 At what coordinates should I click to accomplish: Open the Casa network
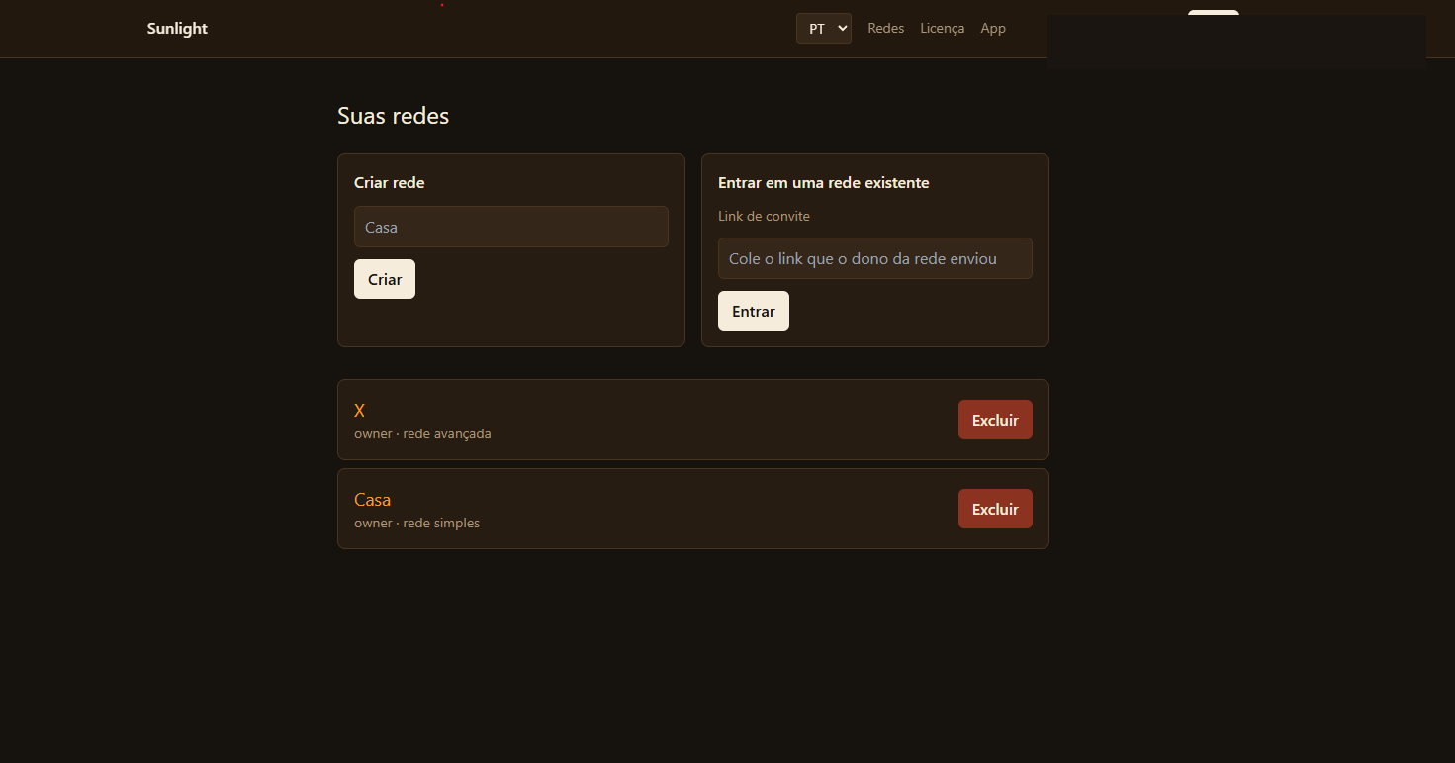coord(372,500)
